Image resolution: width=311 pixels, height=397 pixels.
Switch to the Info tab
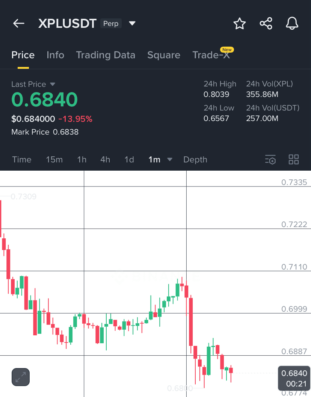click(x=56, y=55)
